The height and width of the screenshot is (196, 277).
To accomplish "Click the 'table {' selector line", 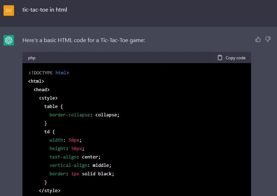I will [54, 107].
